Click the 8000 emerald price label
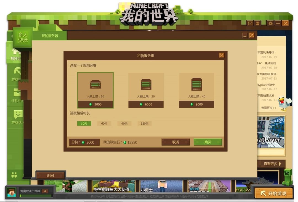The width and height of the screenshot is (298, 202). tap(196, 104)
